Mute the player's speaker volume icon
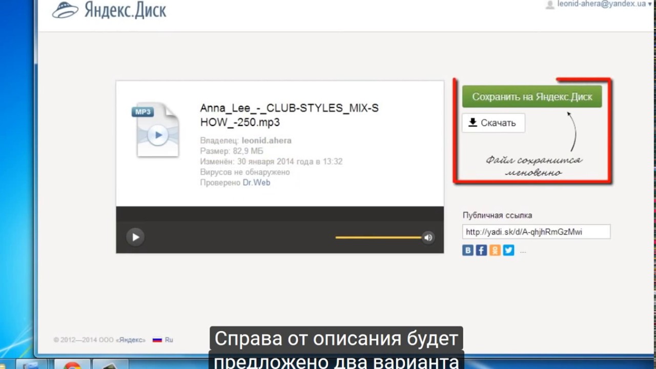Image resolution: width=656 pixels, height=369 pixels. coord(428,237)
